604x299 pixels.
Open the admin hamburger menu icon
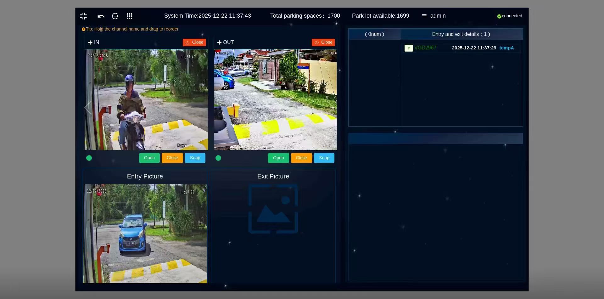424,16
